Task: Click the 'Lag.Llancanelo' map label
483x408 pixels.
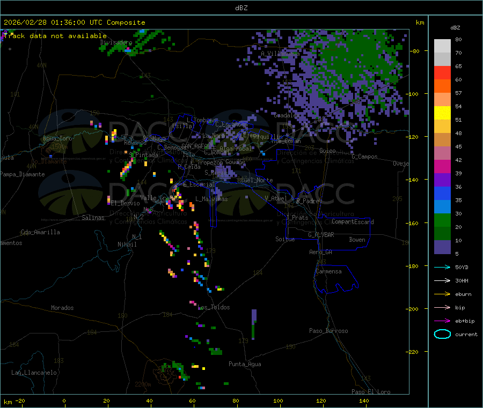Action: [x=34, y=373]
